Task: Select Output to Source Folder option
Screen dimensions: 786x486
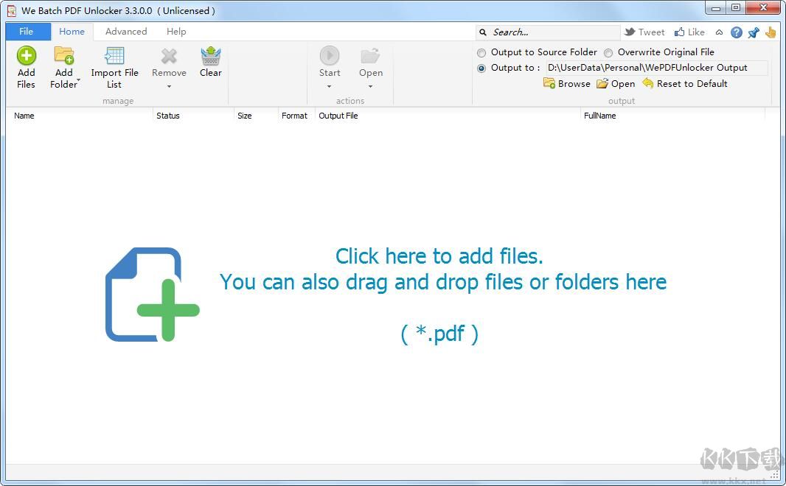Action: point(481,53)
